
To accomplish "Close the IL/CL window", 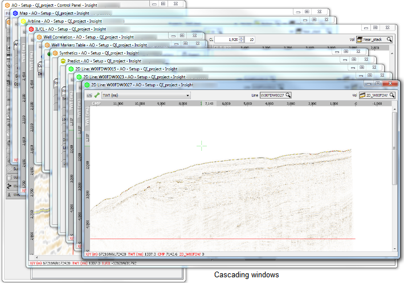I will (387, 27).
